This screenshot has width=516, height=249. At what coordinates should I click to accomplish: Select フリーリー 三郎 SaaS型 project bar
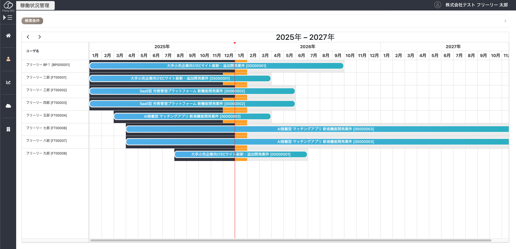pos(192,91)
